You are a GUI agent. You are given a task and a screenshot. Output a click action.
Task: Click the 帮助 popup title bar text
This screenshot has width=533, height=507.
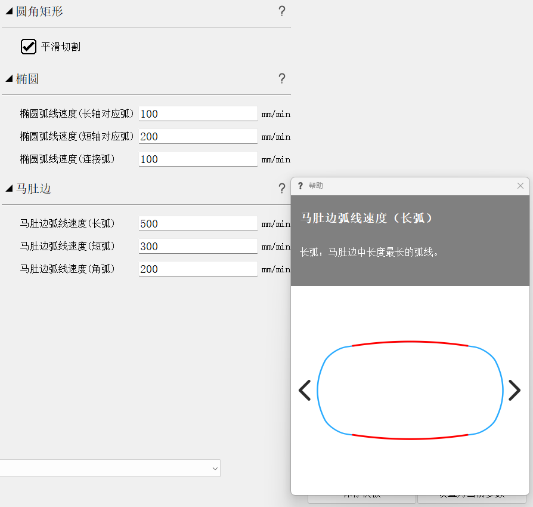tap(316, 186)
